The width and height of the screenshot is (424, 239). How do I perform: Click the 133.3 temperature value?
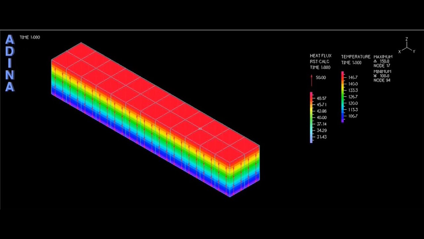point(353,90)
